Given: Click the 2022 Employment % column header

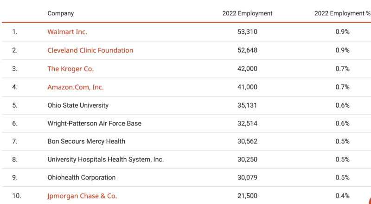Looking at the screenshot, I should click(342, 13).
